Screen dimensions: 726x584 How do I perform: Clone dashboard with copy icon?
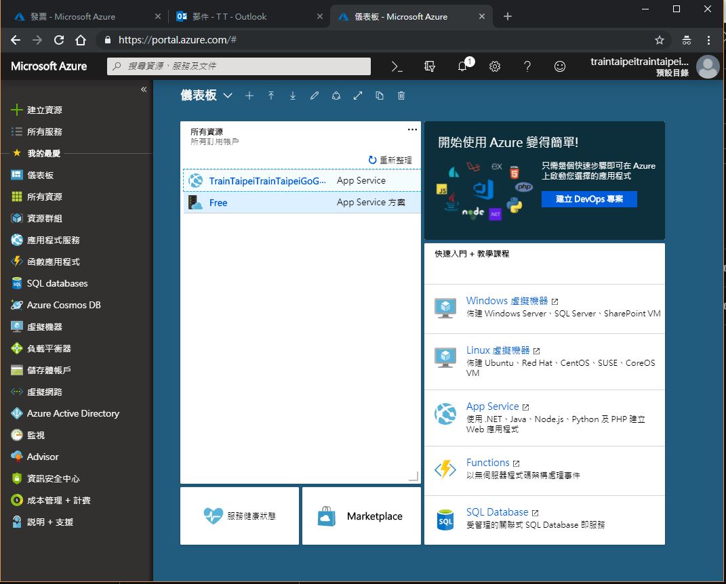point(379,96)
